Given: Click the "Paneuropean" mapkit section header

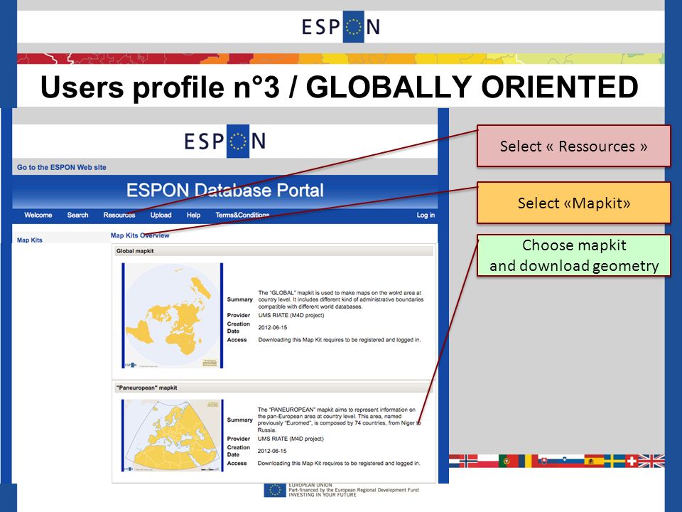Looking at the screenshot, I should 274,388.
